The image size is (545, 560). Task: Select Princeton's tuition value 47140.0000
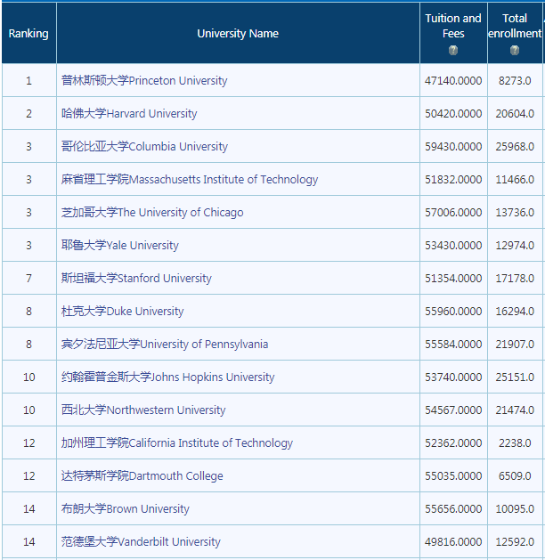tap(453, 81)
